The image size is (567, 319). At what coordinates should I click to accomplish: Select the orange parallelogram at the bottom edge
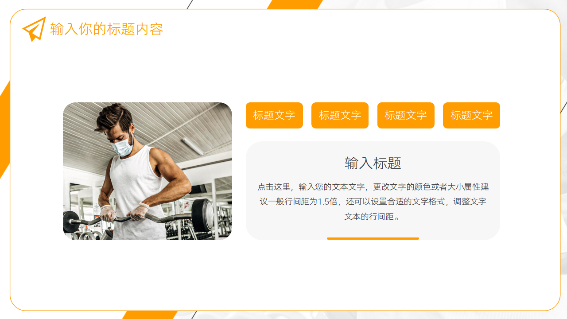point(150,315)
